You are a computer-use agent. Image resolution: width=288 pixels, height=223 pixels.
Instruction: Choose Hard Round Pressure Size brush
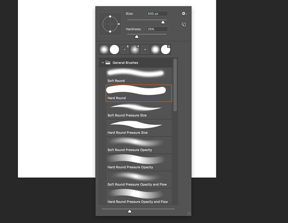tap(139, 128)
